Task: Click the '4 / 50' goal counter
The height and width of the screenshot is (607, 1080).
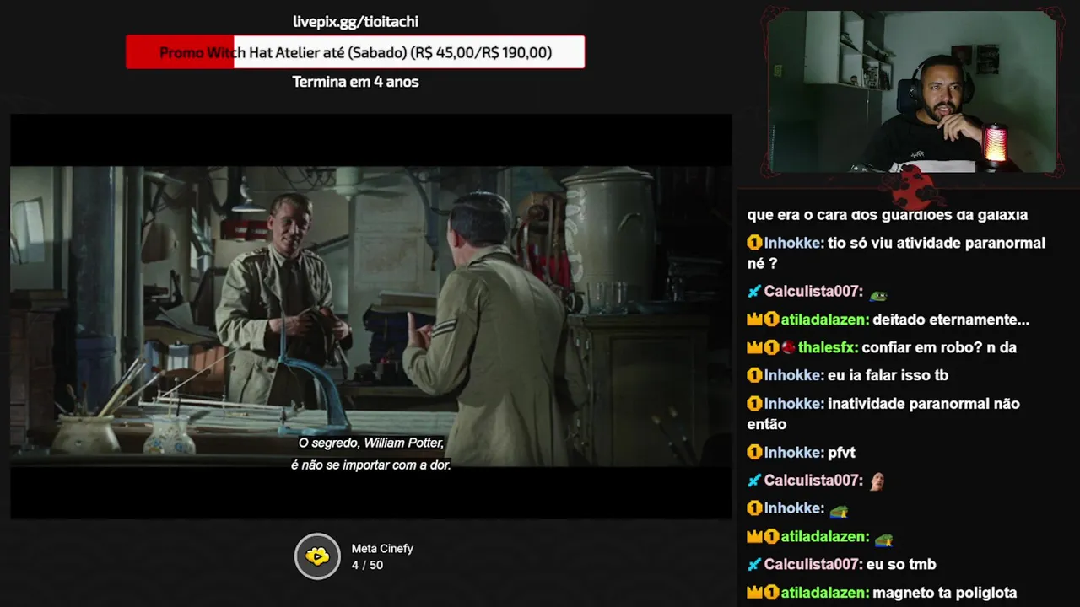Action: point(367,565)
